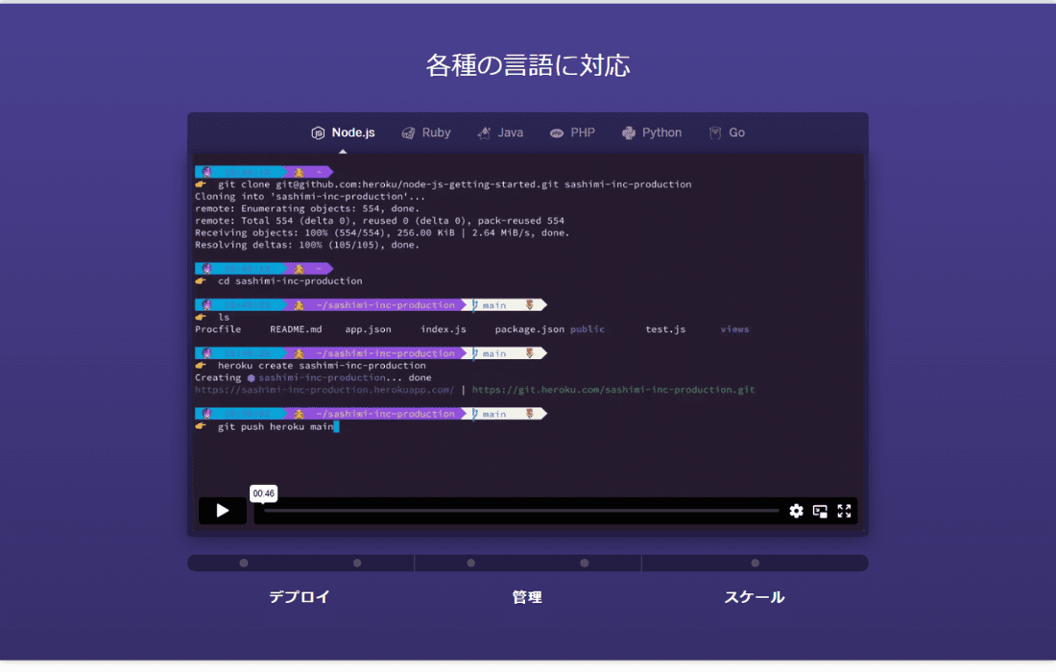Switch to the Python tab

click(652, 132)
